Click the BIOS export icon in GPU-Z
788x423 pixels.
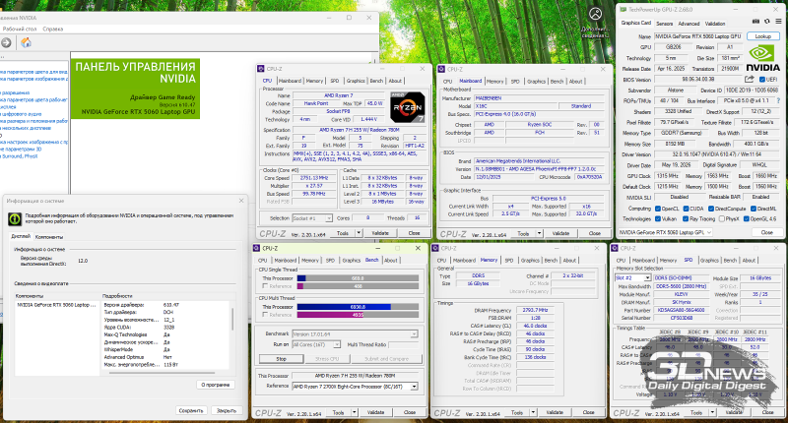(750, 80)
